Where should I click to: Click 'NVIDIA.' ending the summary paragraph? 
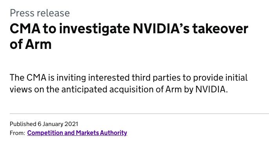(212, 89)
